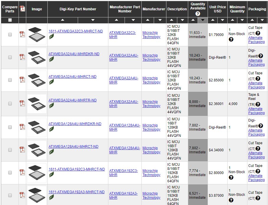Open datasheet PDF for ATXMEGA32A4U-MHRCT-ND row
The image size is (268, 205).
(x=22, y=80)
